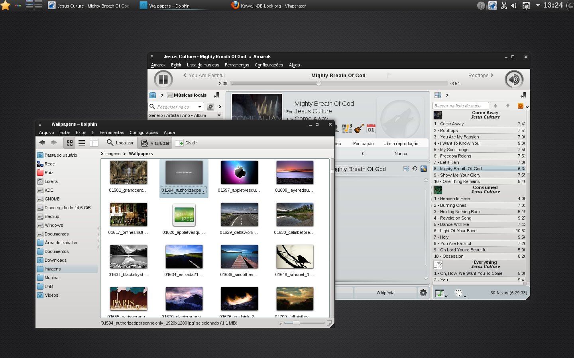
Task: Skip to next track Rooftops
Action: coord(481,75)
